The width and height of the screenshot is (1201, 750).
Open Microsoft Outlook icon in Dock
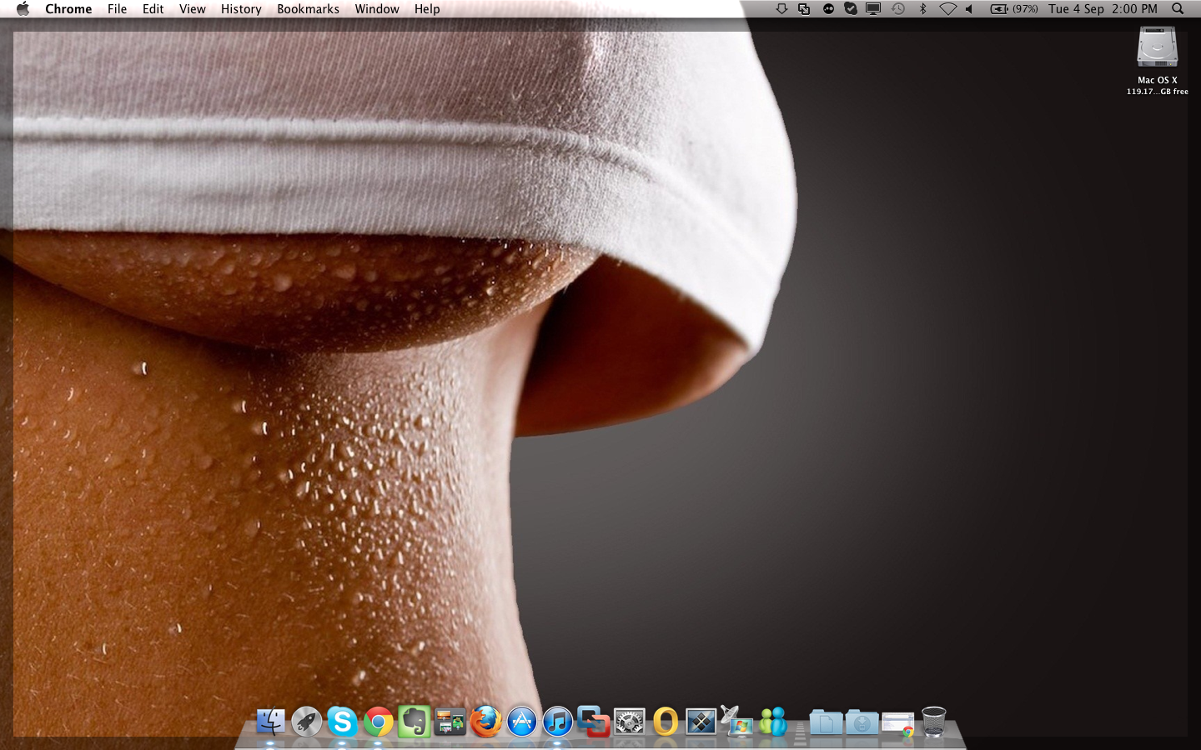[x=665, y=721]
